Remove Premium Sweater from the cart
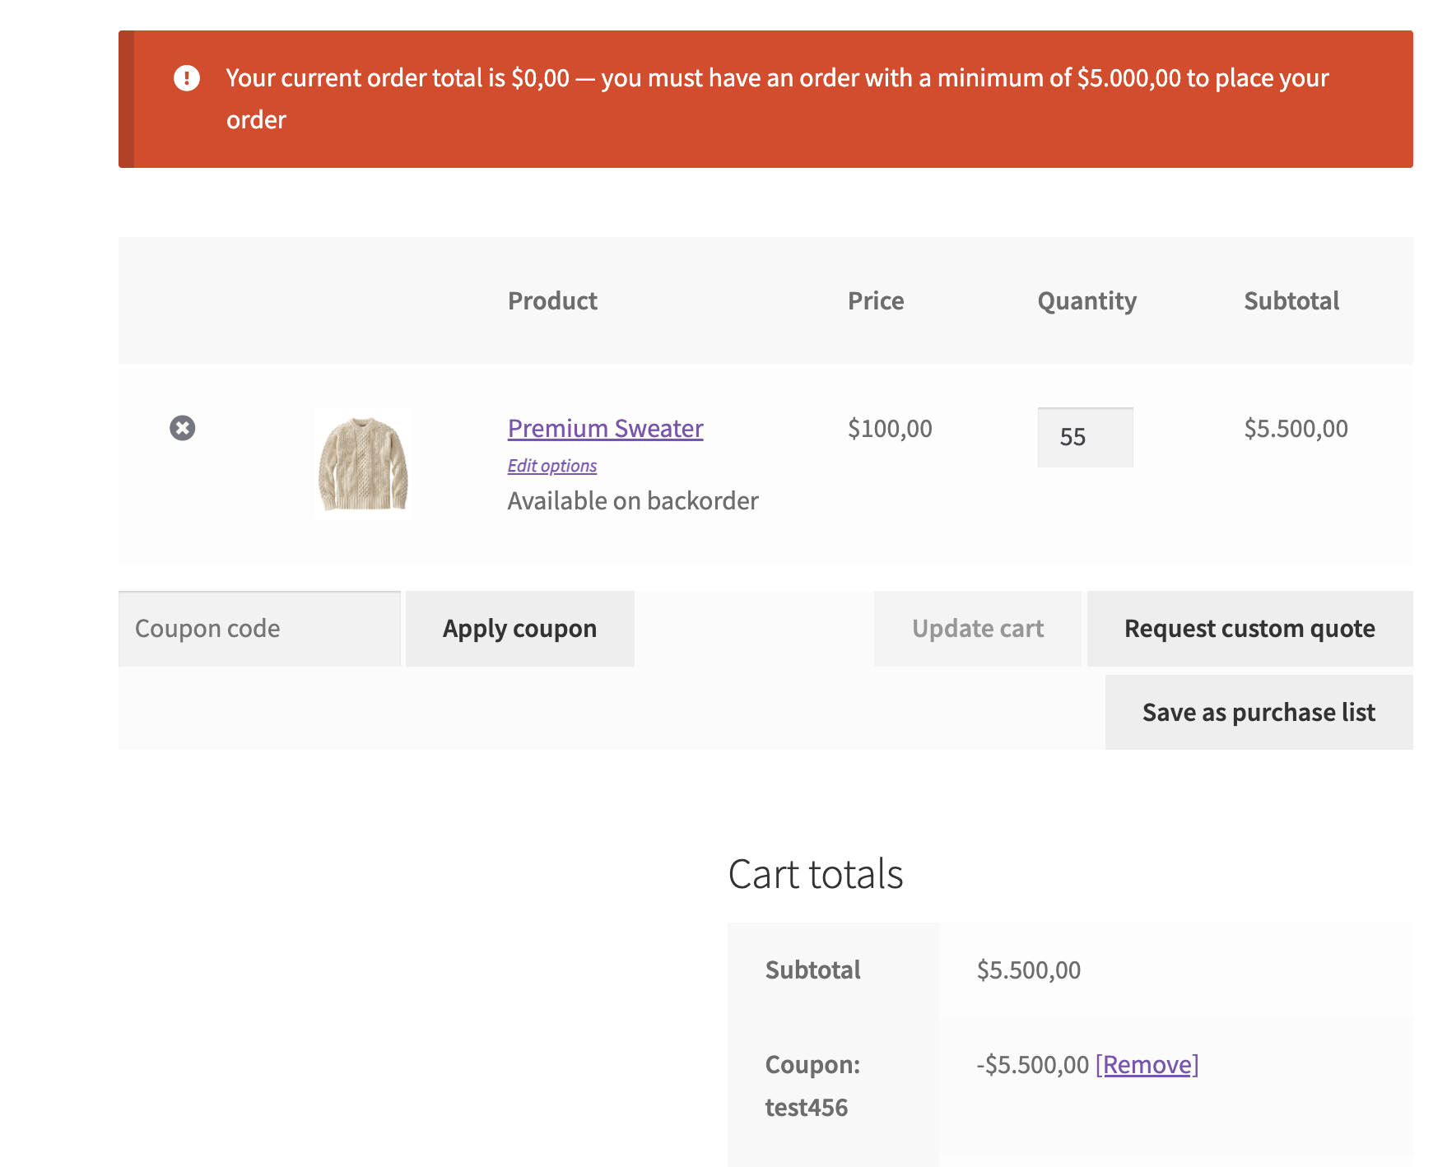Image resolution: width=1447 pixels, height=1167 pixels. pos(182,428)
